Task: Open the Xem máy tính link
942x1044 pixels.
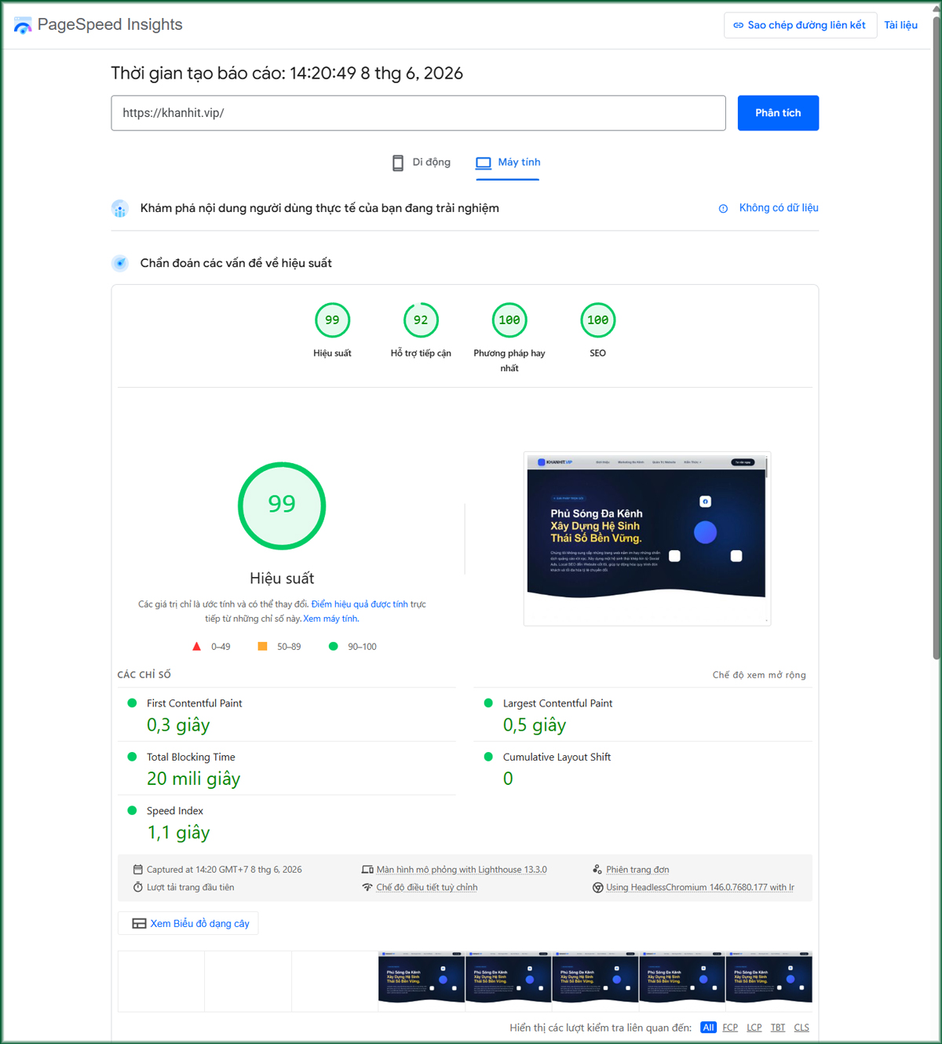Action: [x=330, y=619]
